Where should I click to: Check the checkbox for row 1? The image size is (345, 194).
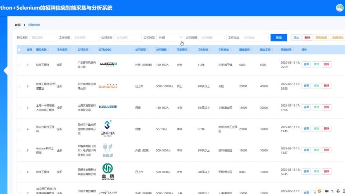pos(19,64)
